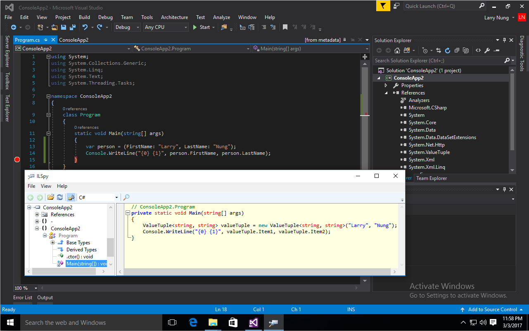Screen dimensions: 529x331
Task: Click the feedback smiley icon in title bar
Action: click(x=396, y=6)
